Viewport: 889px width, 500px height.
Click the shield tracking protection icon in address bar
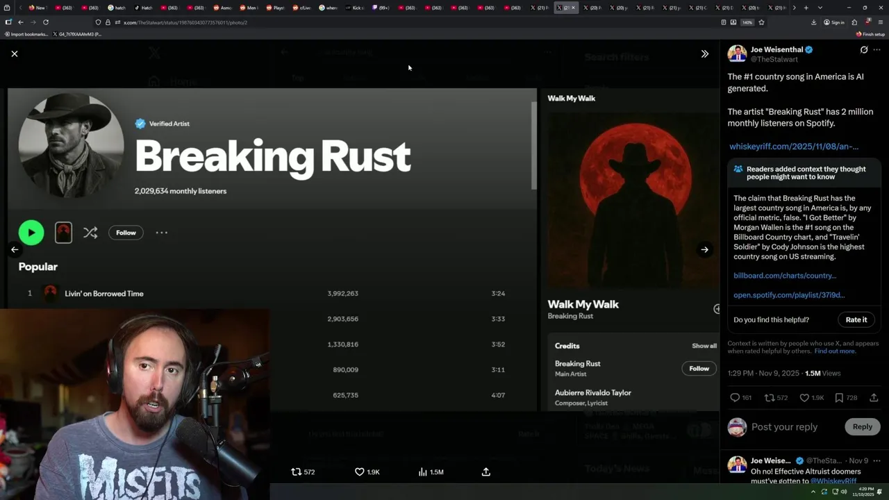pos(98,22)
